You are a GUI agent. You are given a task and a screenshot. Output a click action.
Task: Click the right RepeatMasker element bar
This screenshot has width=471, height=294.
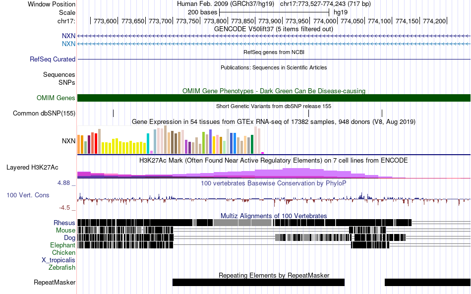[427, 282]
